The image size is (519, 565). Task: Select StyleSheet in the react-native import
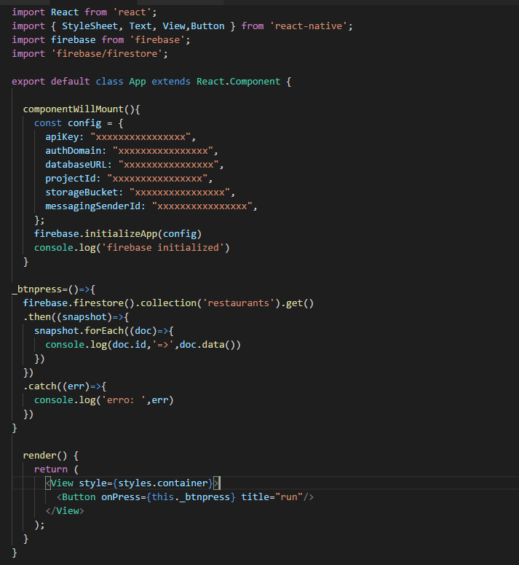(x=90, y=26)
